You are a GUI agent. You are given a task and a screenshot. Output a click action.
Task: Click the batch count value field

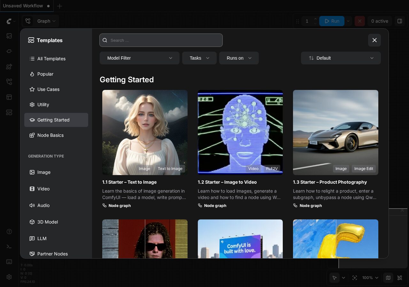[x=307, y=21]
